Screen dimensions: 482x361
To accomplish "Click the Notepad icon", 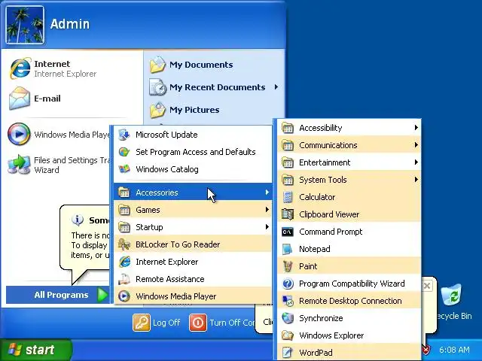I will coord(288,249).
